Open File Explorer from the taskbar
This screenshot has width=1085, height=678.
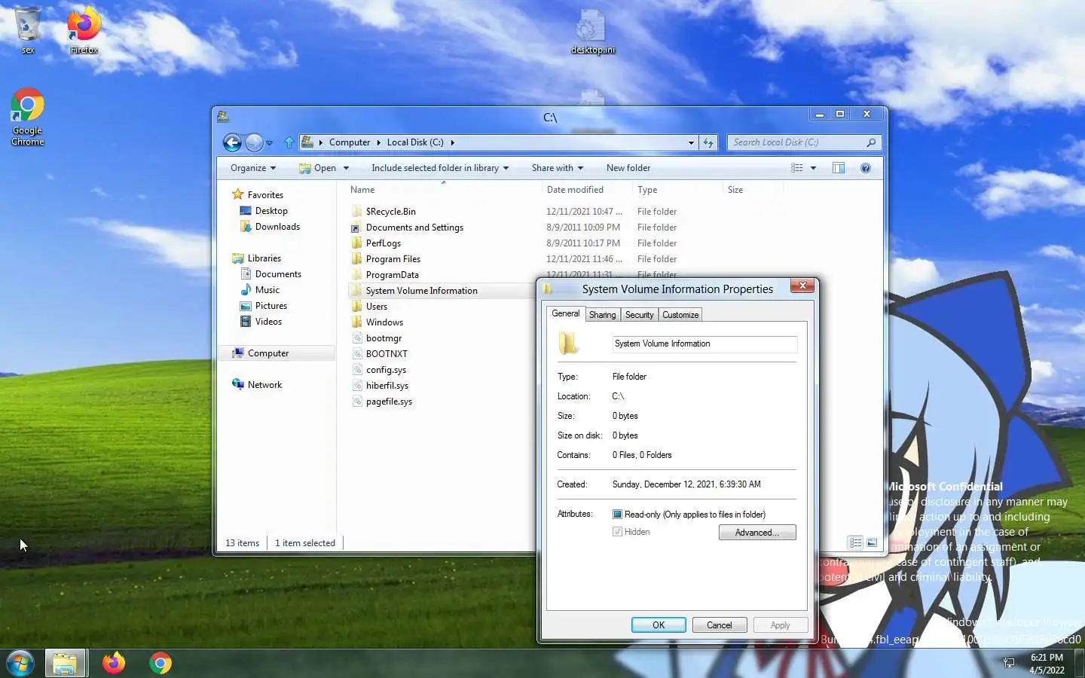point(66,663)
